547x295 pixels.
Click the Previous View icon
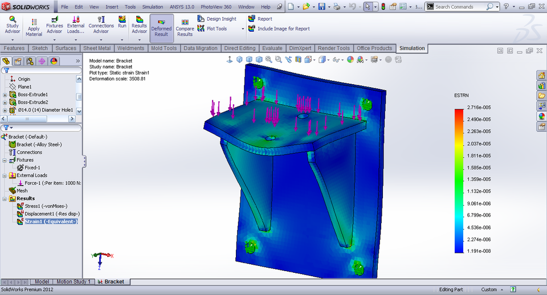point(288,60)
